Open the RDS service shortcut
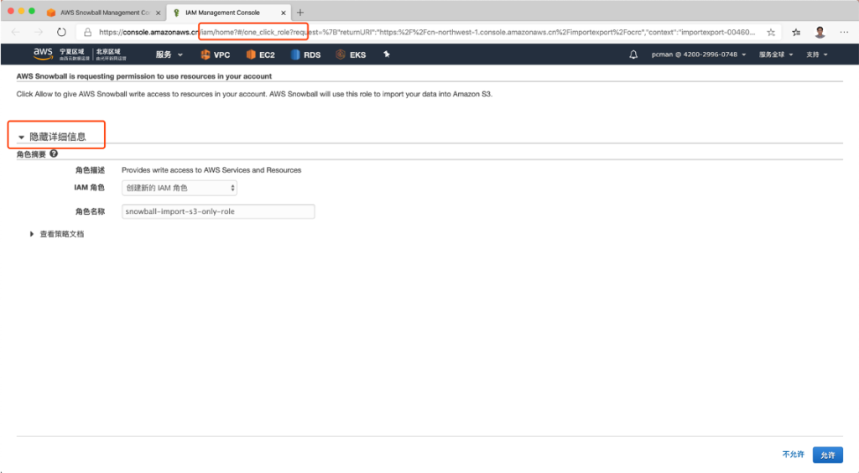The height and width of the screenshot is (473, 859). [x=305, y=55]
